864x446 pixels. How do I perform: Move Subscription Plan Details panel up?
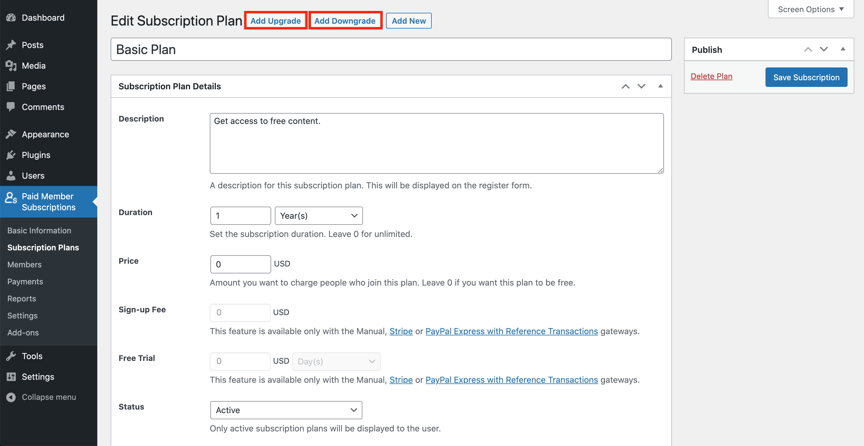click(x=625, y=87)
